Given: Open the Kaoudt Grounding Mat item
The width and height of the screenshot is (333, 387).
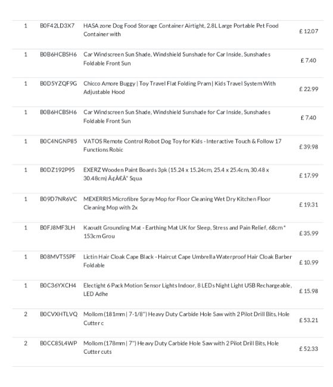Looking at the screenshot, I should pyautogui.click(x=185, y=232).
